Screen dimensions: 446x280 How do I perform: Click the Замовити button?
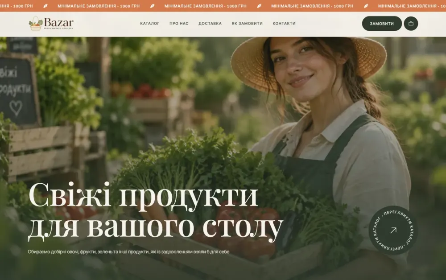point(382,24)
